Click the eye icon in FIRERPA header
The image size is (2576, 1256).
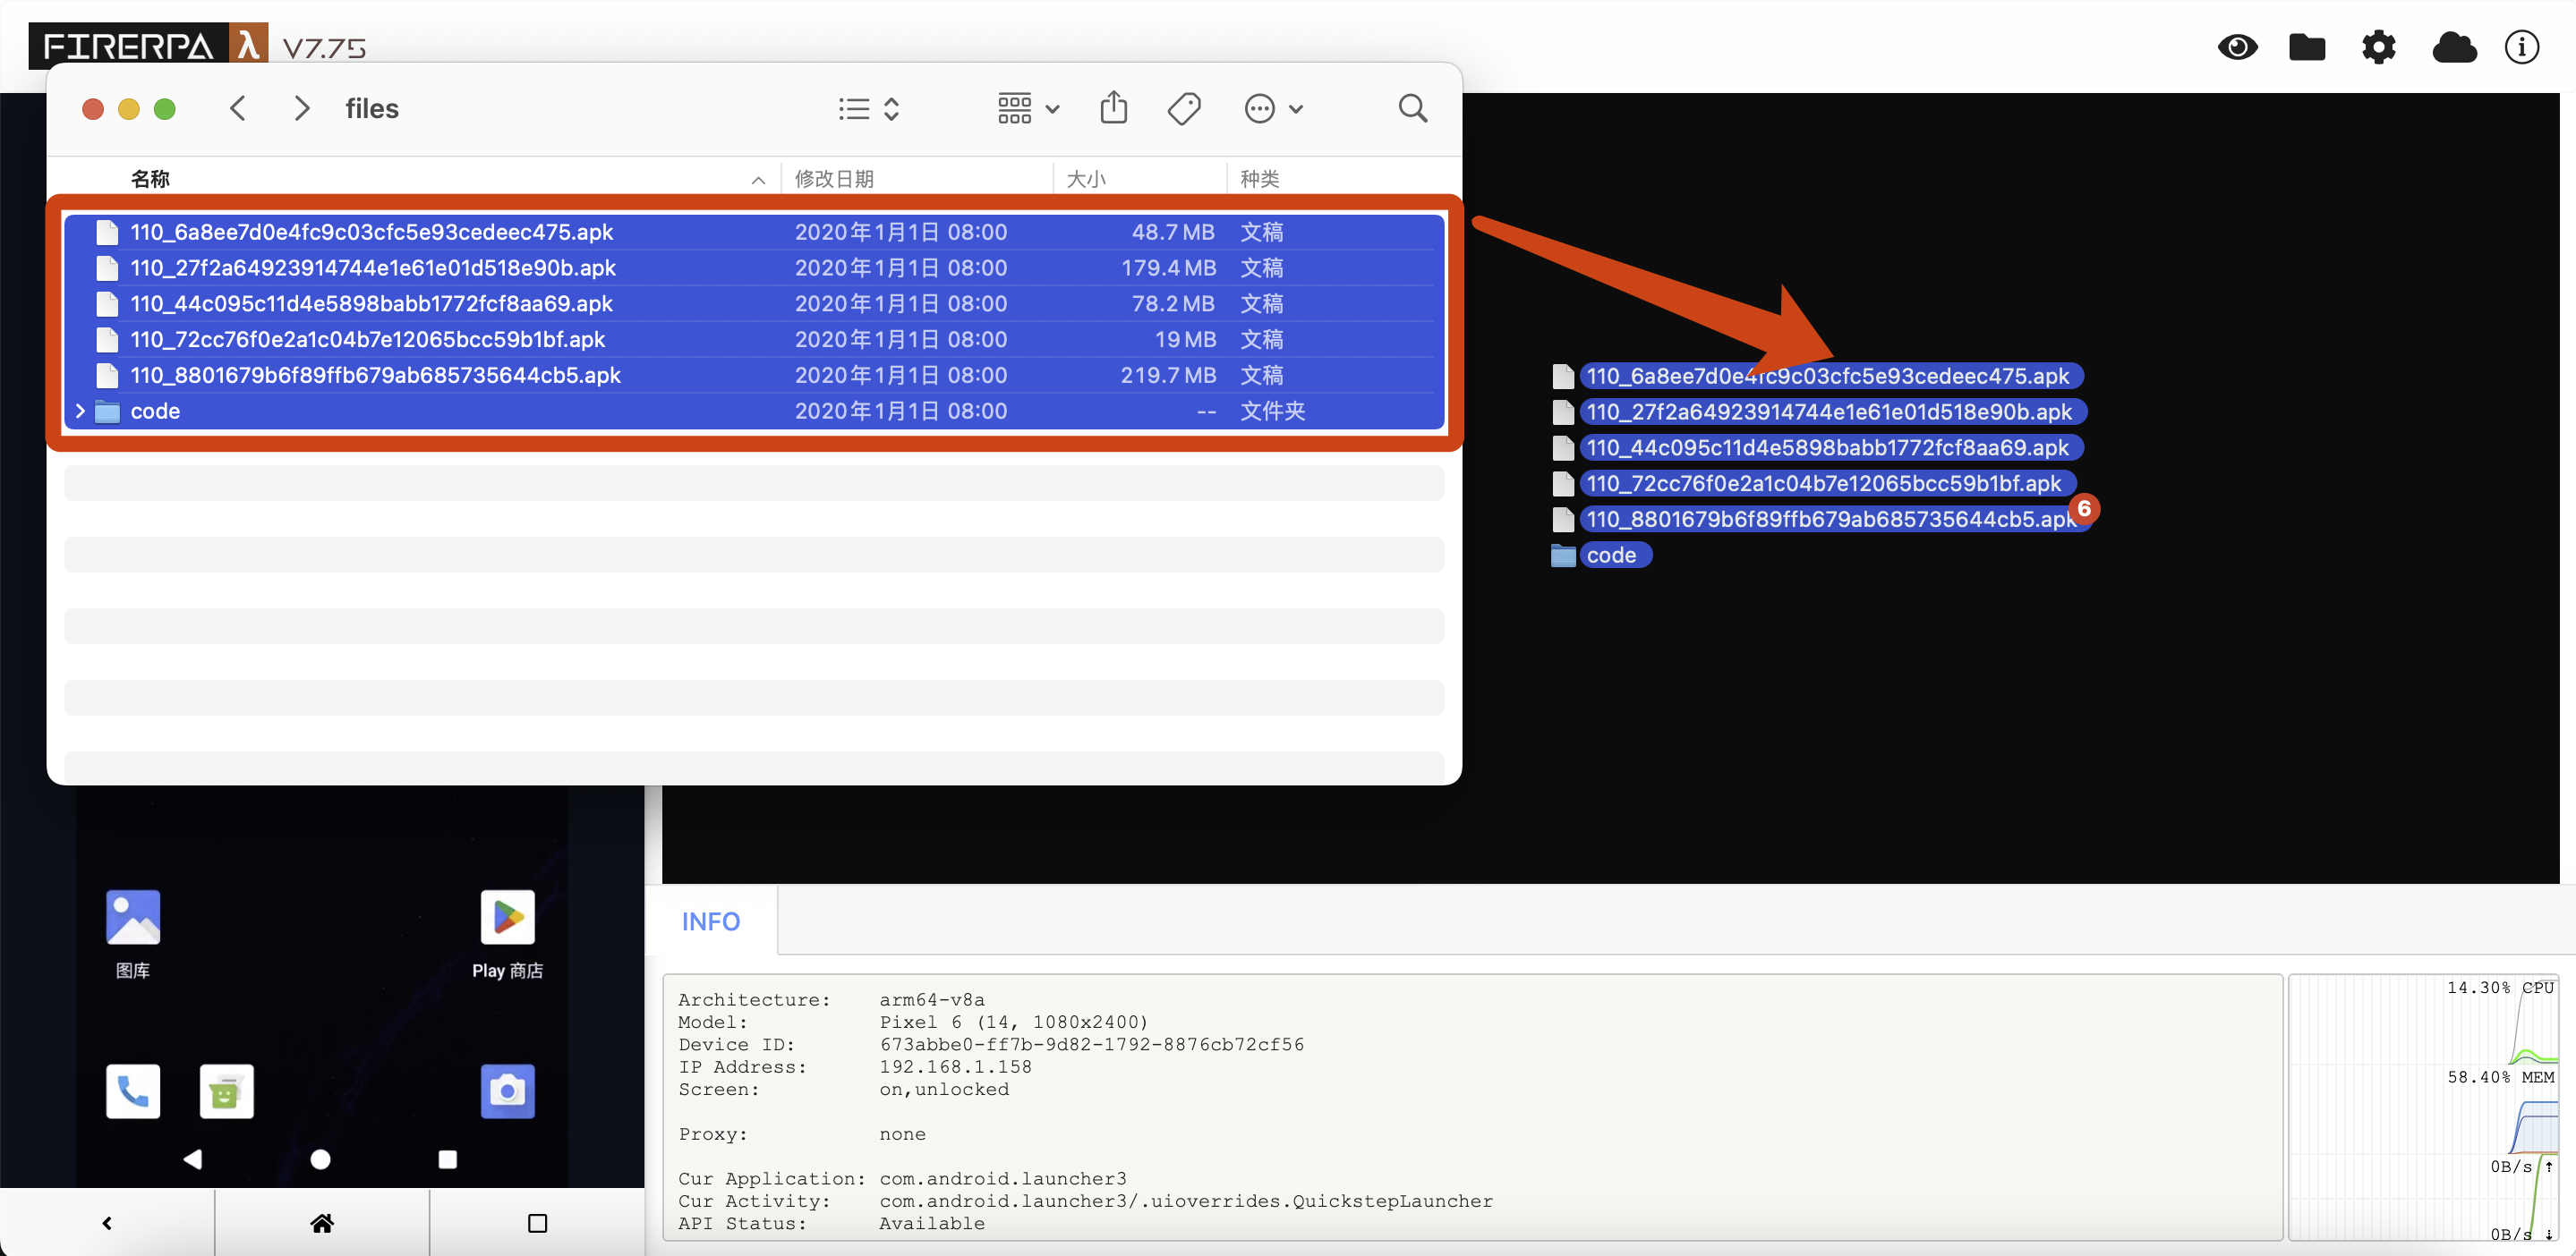click(2237, 47)
